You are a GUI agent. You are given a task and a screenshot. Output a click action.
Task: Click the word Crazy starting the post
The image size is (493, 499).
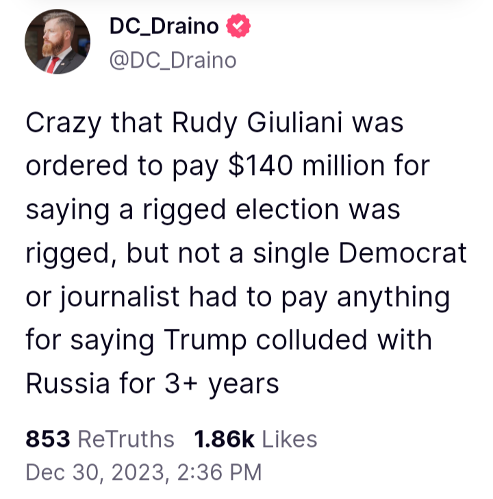[64, 123]
